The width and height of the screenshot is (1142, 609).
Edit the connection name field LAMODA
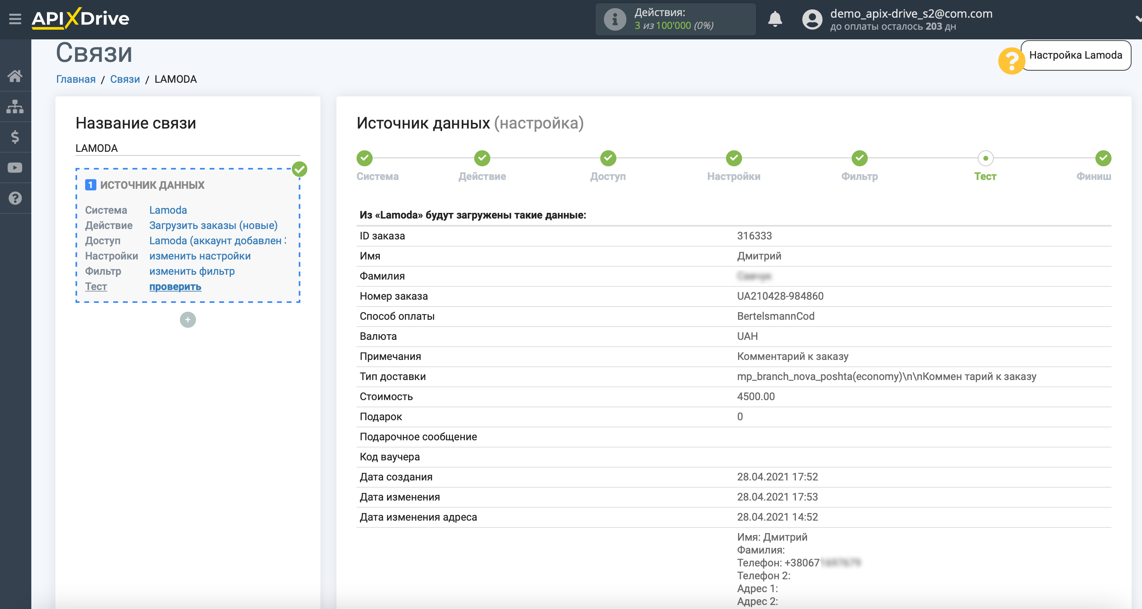188,148
